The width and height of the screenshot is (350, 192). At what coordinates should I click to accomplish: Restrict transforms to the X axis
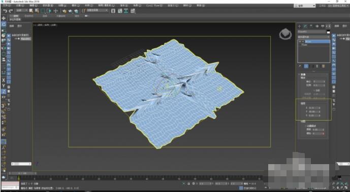tap(4, 81)
